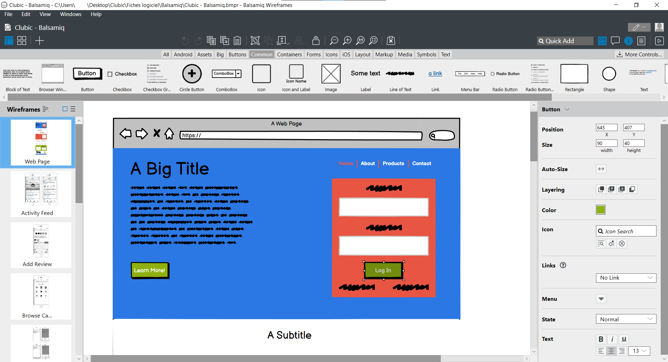Zoom in on the canvas

pos(347,41)
